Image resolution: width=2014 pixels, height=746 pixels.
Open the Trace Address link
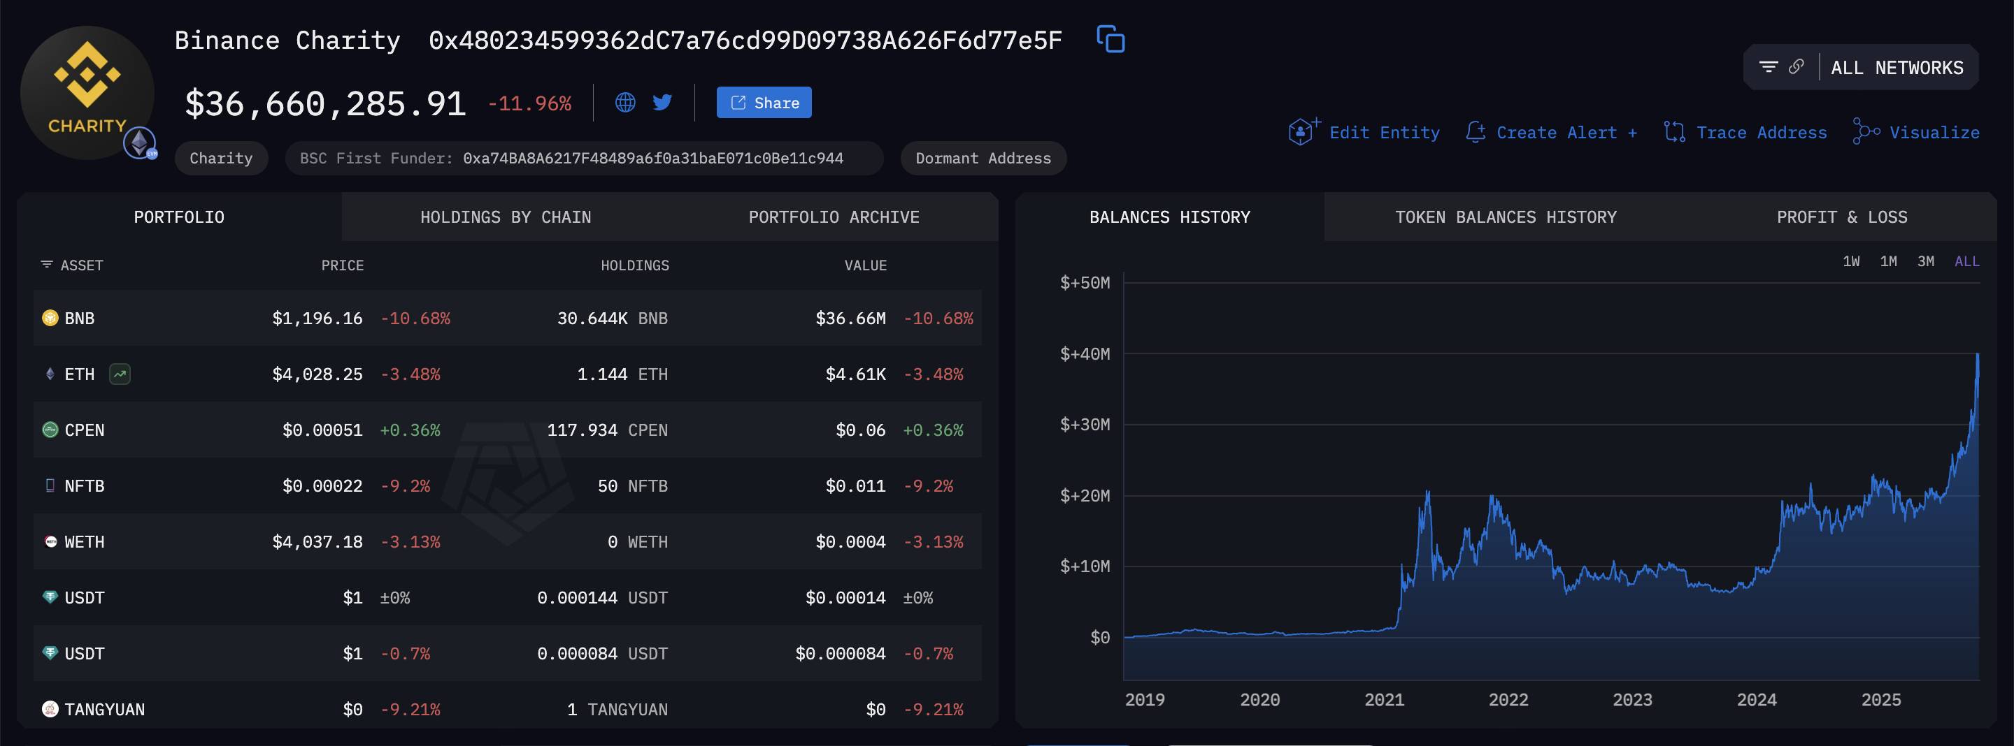point(1746,133)
